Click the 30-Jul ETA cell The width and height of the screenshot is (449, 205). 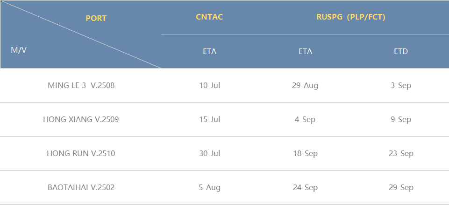click(210, 153)
